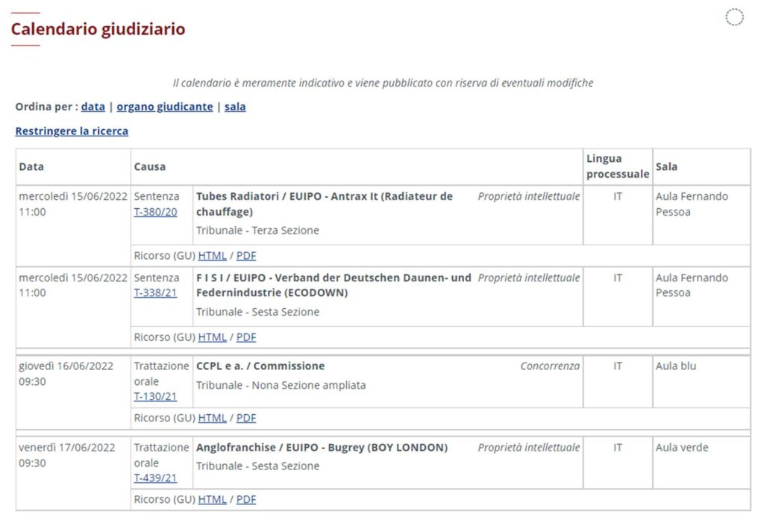
Task: Sort calendar by sala
Action: pos(235,107)
